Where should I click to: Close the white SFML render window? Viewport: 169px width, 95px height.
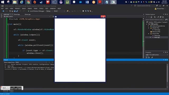[x=103, y=16]
